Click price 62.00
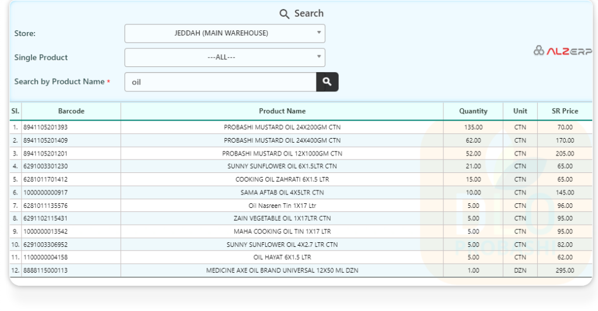The width and height of the screenshot is (598, 311). [565, 257]
